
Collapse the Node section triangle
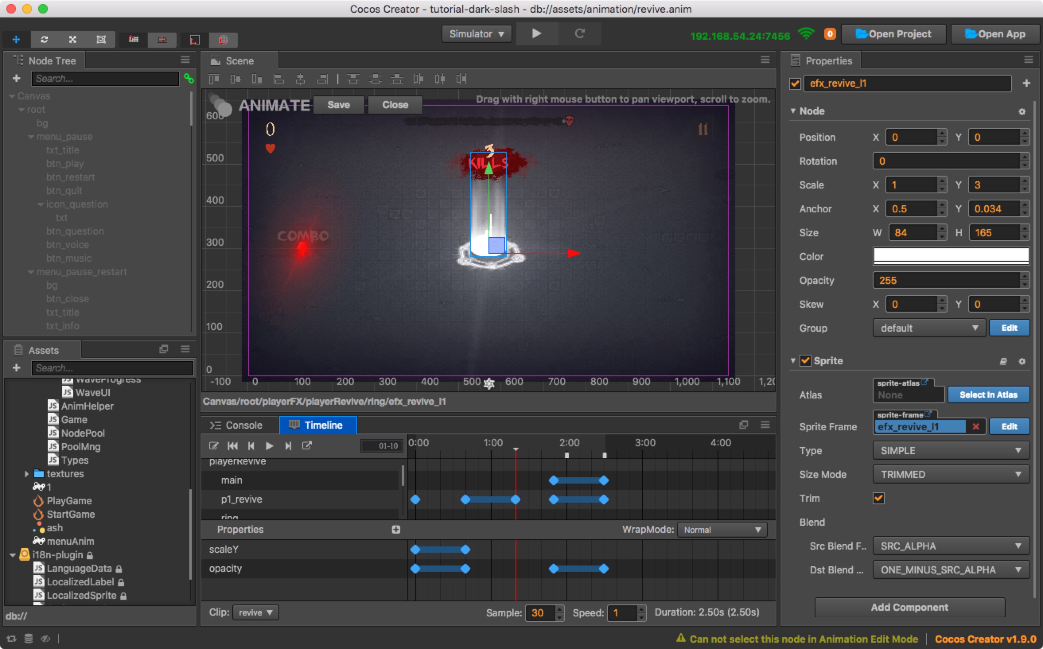click(793, 111)
